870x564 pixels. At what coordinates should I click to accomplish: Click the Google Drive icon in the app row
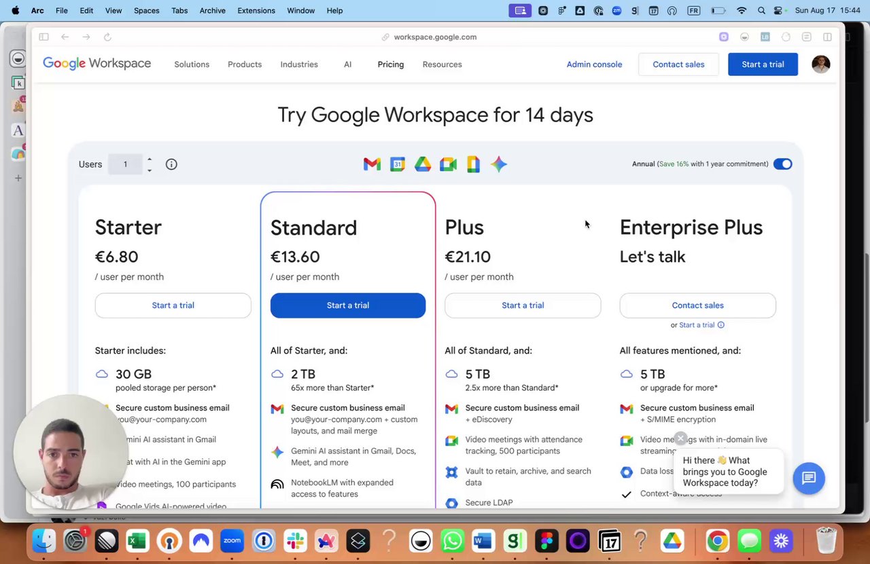(423, 164)
